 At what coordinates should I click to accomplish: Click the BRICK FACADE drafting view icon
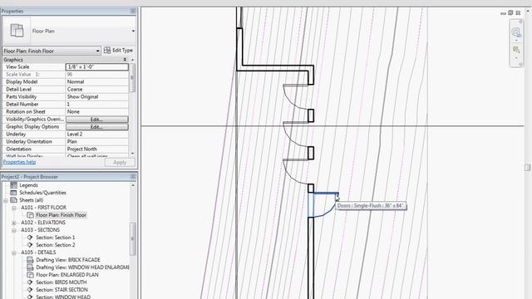[x=30, y=260]
